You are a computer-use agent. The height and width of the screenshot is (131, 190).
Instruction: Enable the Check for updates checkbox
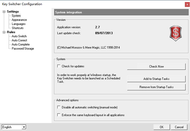pos(59,66)
